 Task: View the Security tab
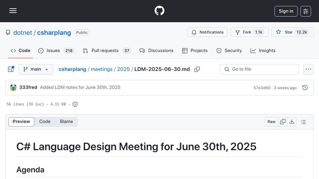229,50
